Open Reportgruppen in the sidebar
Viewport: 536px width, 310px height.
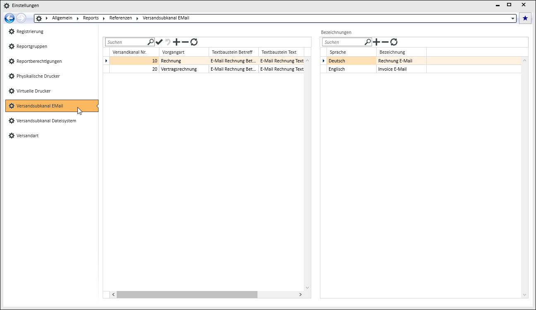pyautogui.click(x=31, y=46)
